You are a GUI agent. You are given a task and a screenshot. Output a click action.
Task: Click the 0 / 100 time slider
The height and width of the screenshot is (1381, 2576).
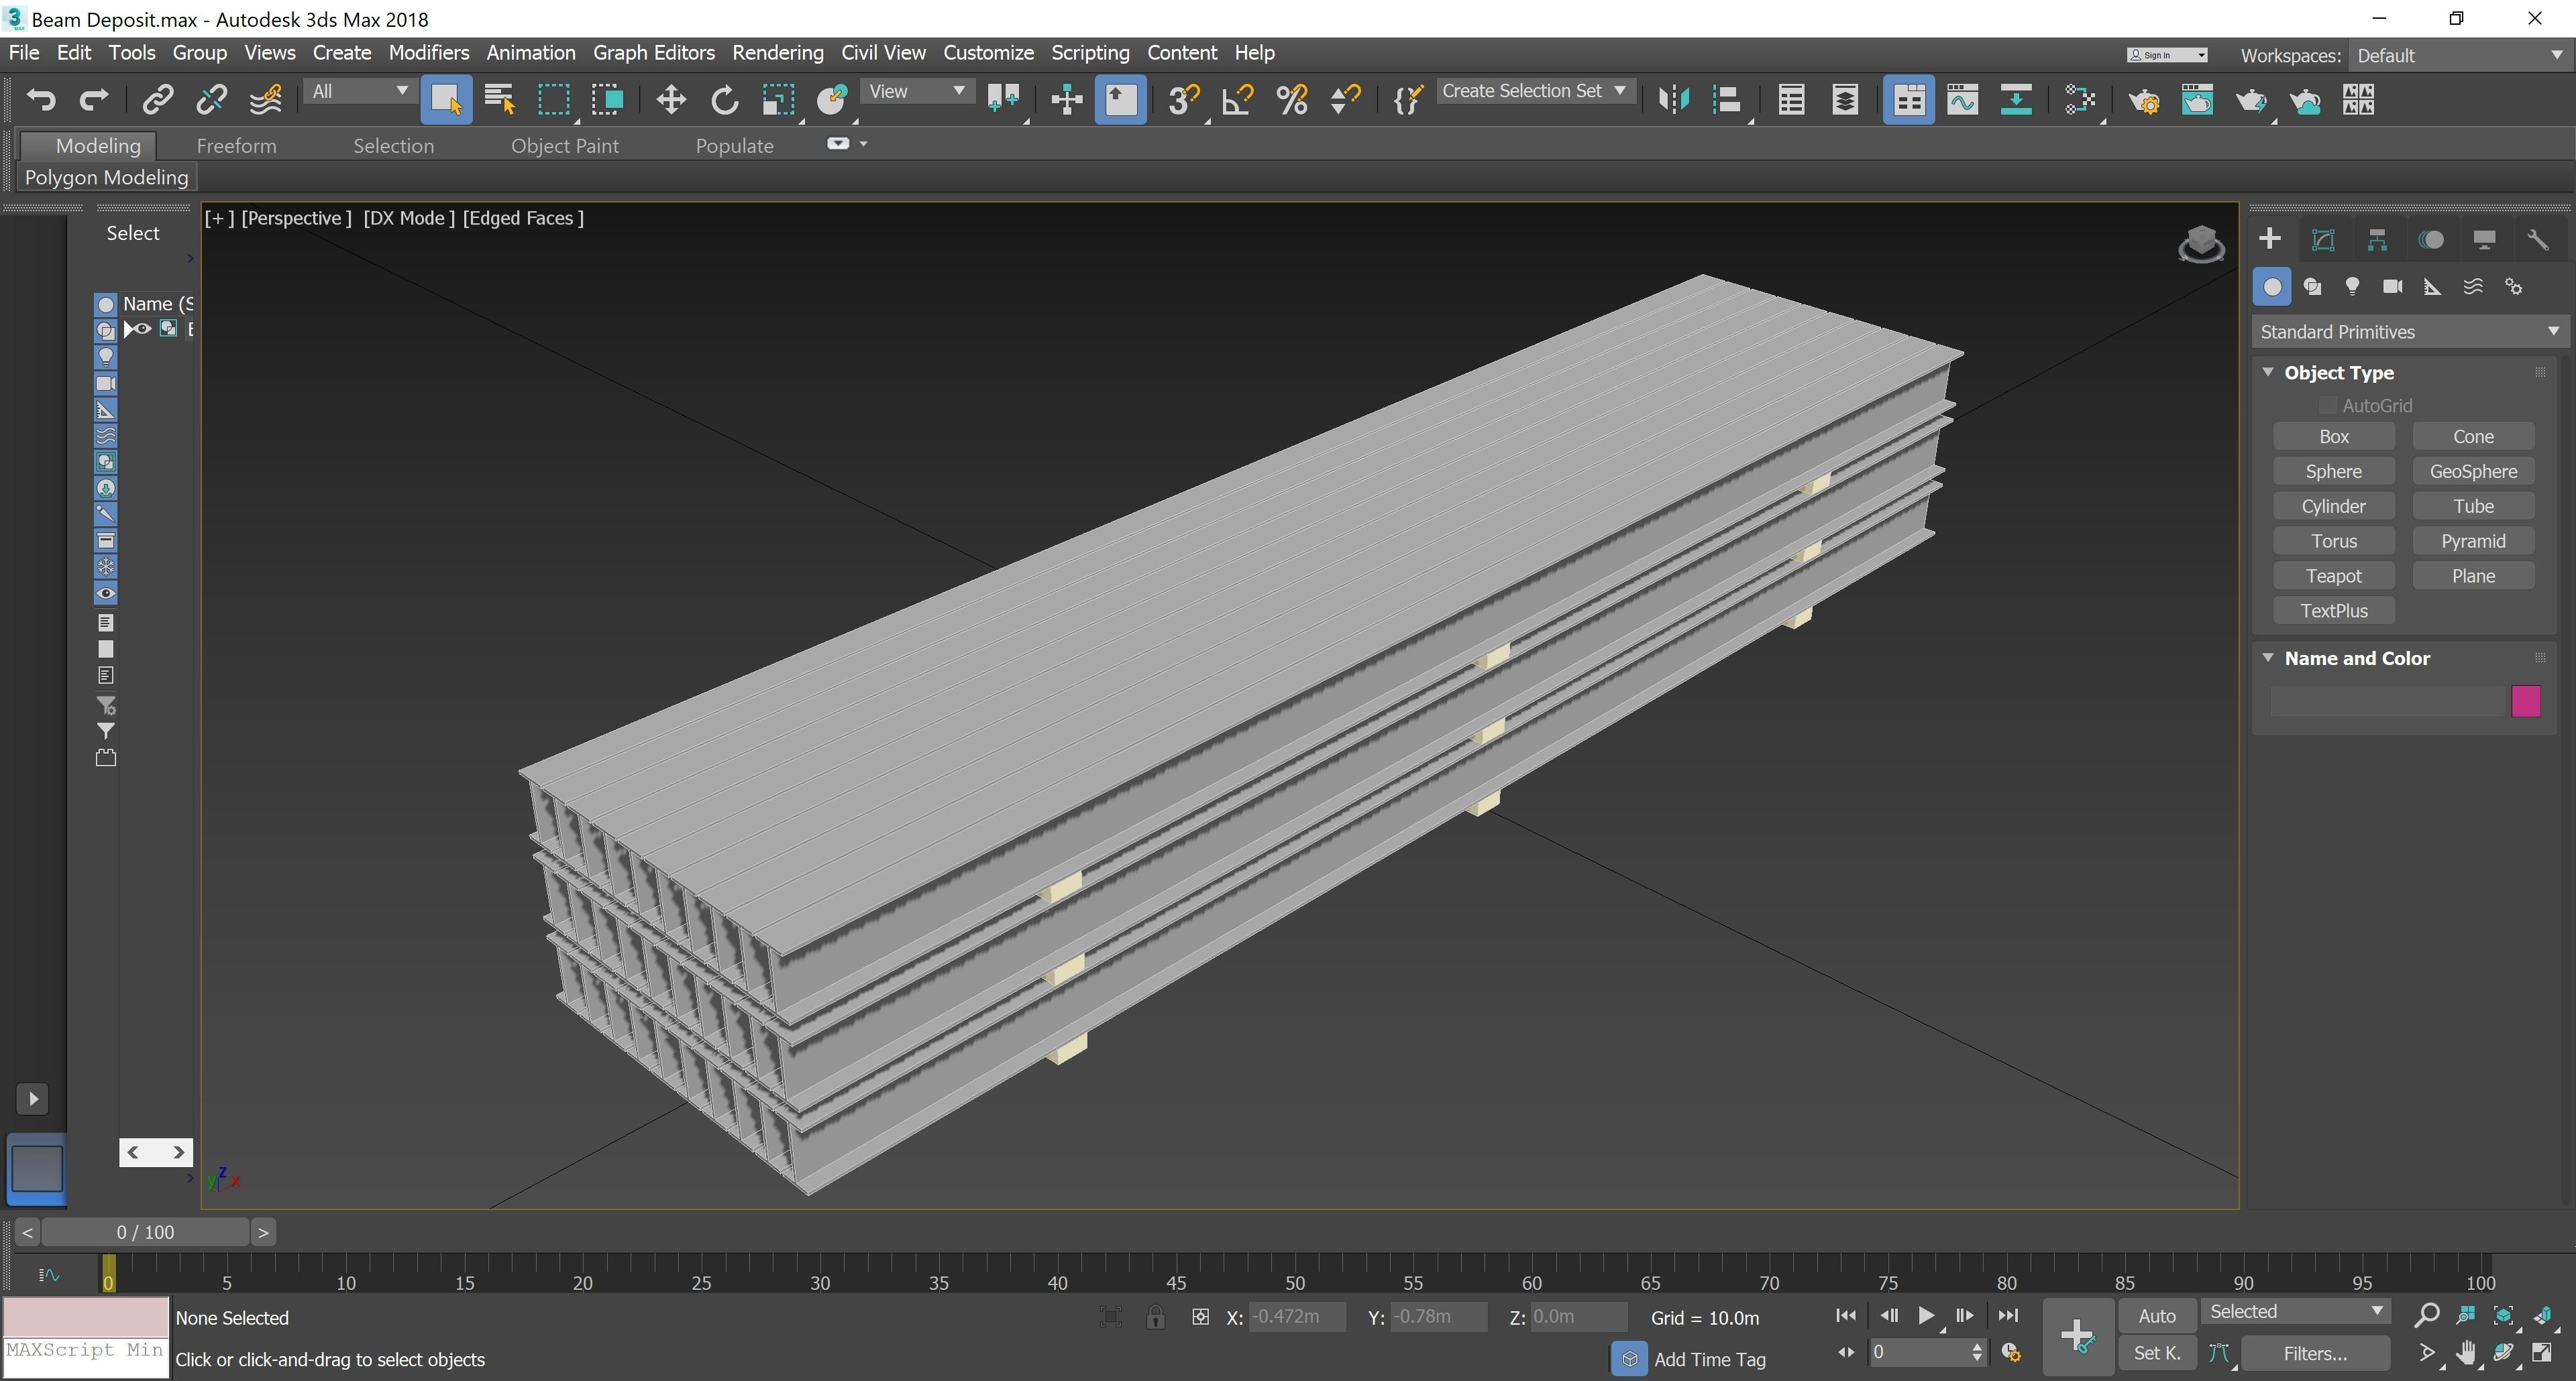click(x=145, y=1232)
